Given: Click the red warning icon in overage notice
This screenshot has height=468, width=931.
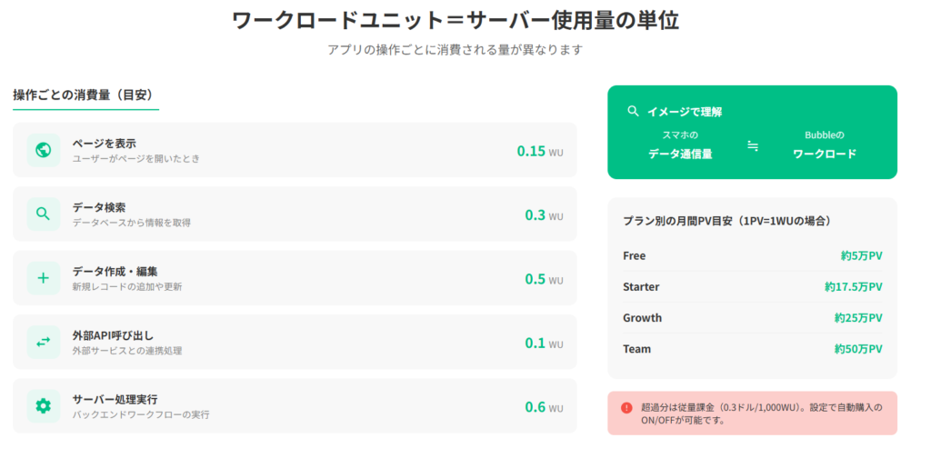Looking at the screenshot, I should (626, 408).
